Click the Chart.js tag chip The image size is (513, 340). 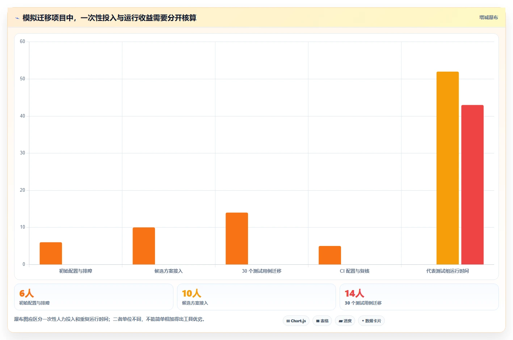click(x=296, y=321)
